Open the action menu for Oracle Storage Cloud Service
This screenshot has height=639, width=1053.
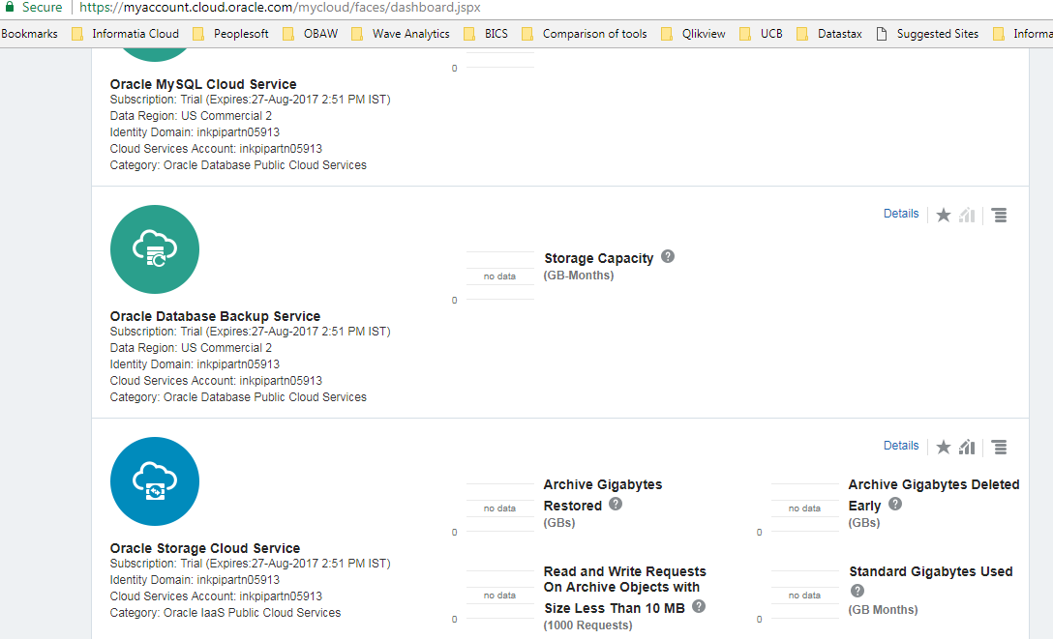coord(999,446)
